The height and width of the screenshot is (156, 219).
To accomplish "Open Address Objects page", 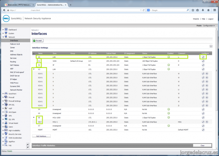I will tap(16, 54).
